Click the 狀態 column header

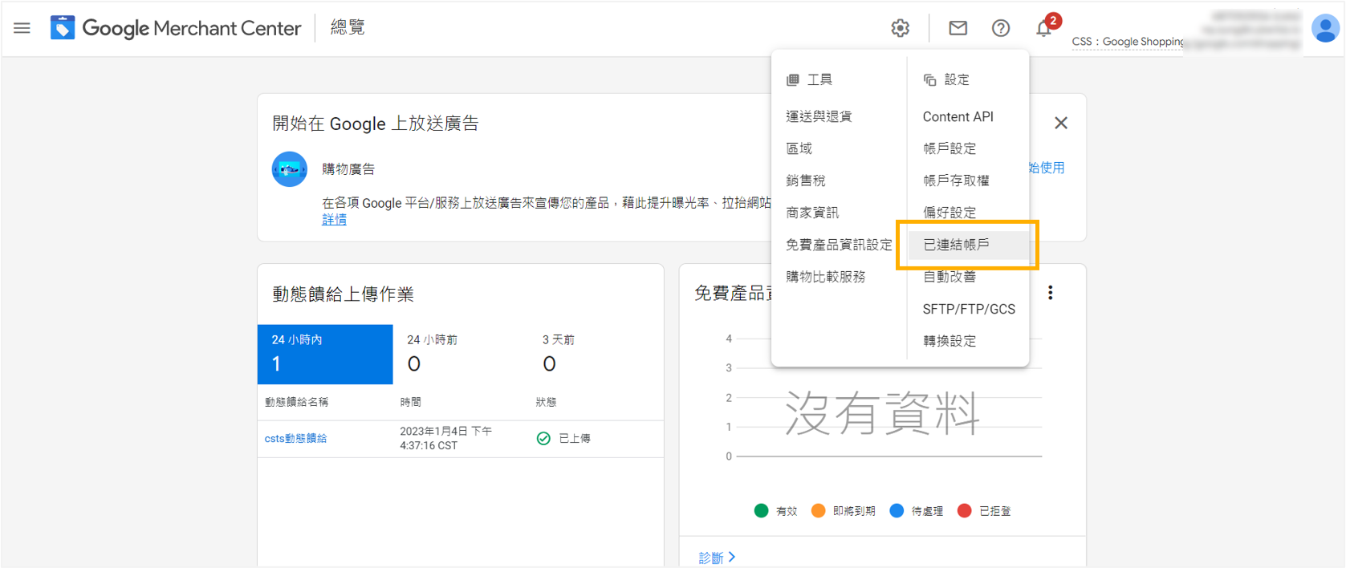click(x=547, y=402)
